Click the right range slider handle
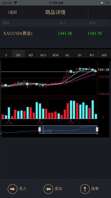This screenshot has width=111, height=198. click(97, 129)
